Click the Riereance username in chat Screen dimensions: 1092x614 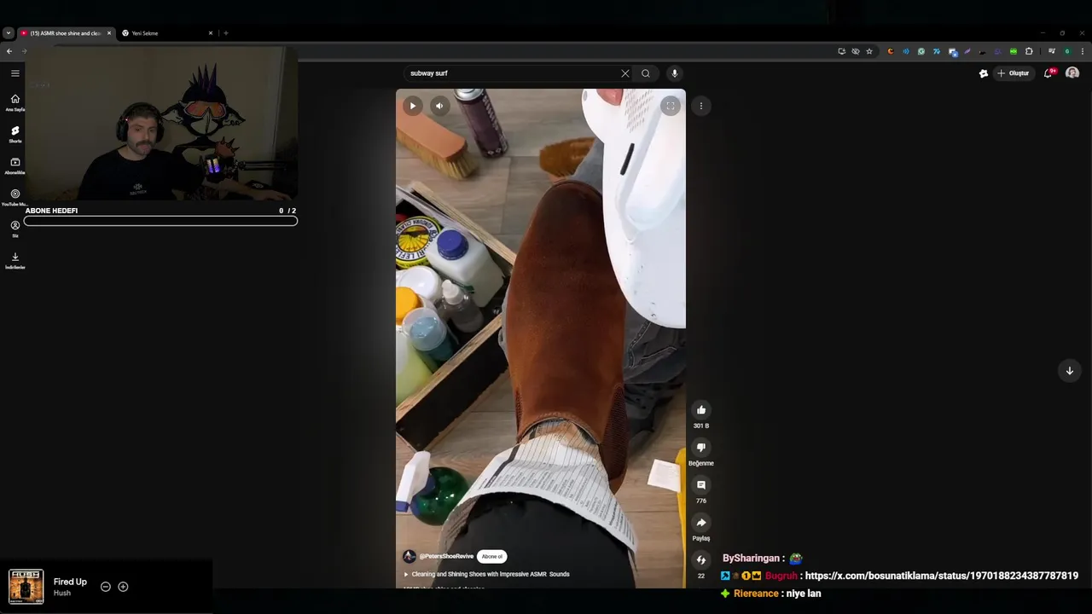tap(756, 594)
